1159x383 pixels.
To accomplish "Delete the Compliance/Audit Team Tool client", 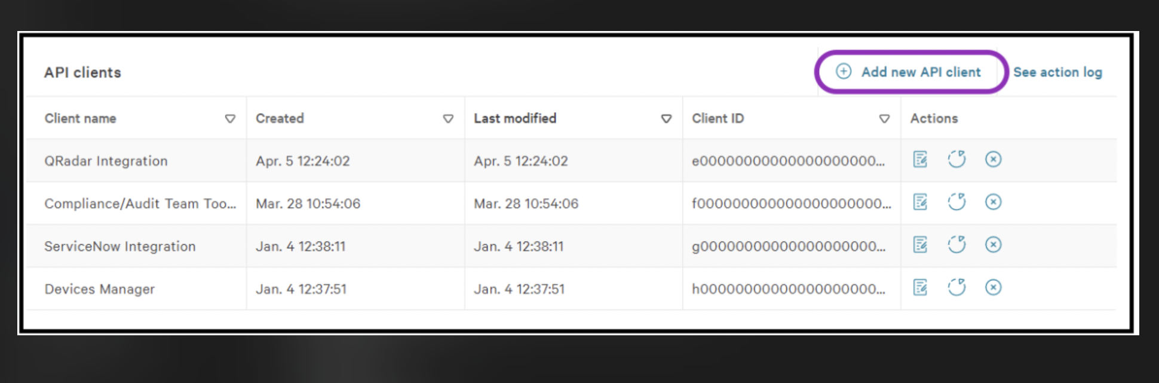I will (993, 202).
